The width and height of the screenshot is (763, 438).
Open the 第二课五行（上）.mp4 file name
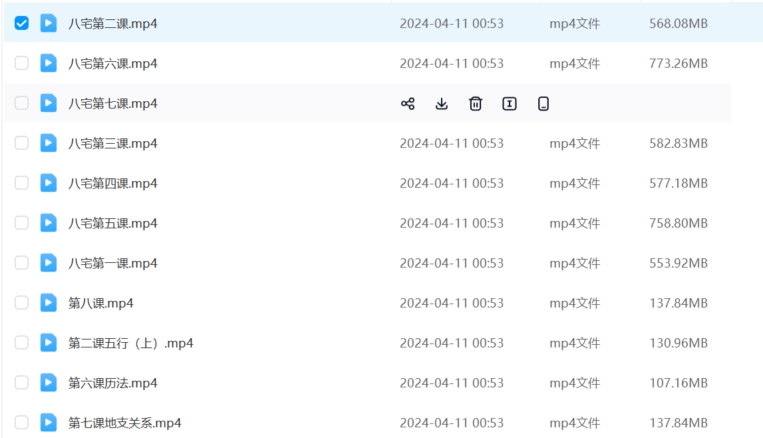130,343
